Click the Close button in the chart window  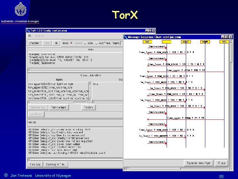[221, 163]
